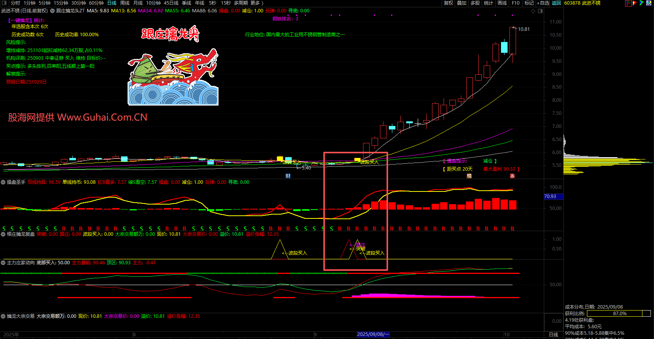654x339 pixels.
Task: Click the diamond icon above price axis
Action: pyautogui.click(x=533, y=11)
